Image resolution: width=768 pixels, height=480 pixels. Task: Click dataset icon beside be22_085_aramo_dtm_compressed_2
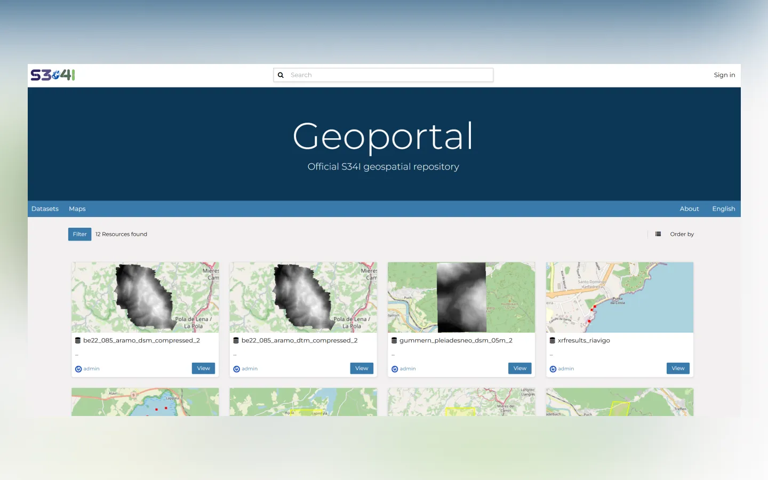236,340
